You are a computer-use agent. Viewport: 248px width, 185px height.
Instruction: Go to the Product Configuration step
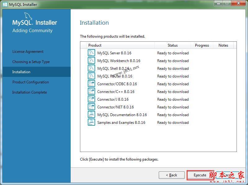30,82
